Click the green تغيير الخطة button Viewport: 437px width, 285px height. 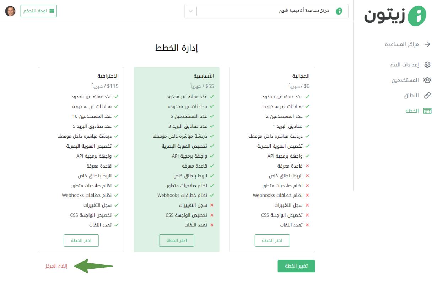(x=296, y=266)
